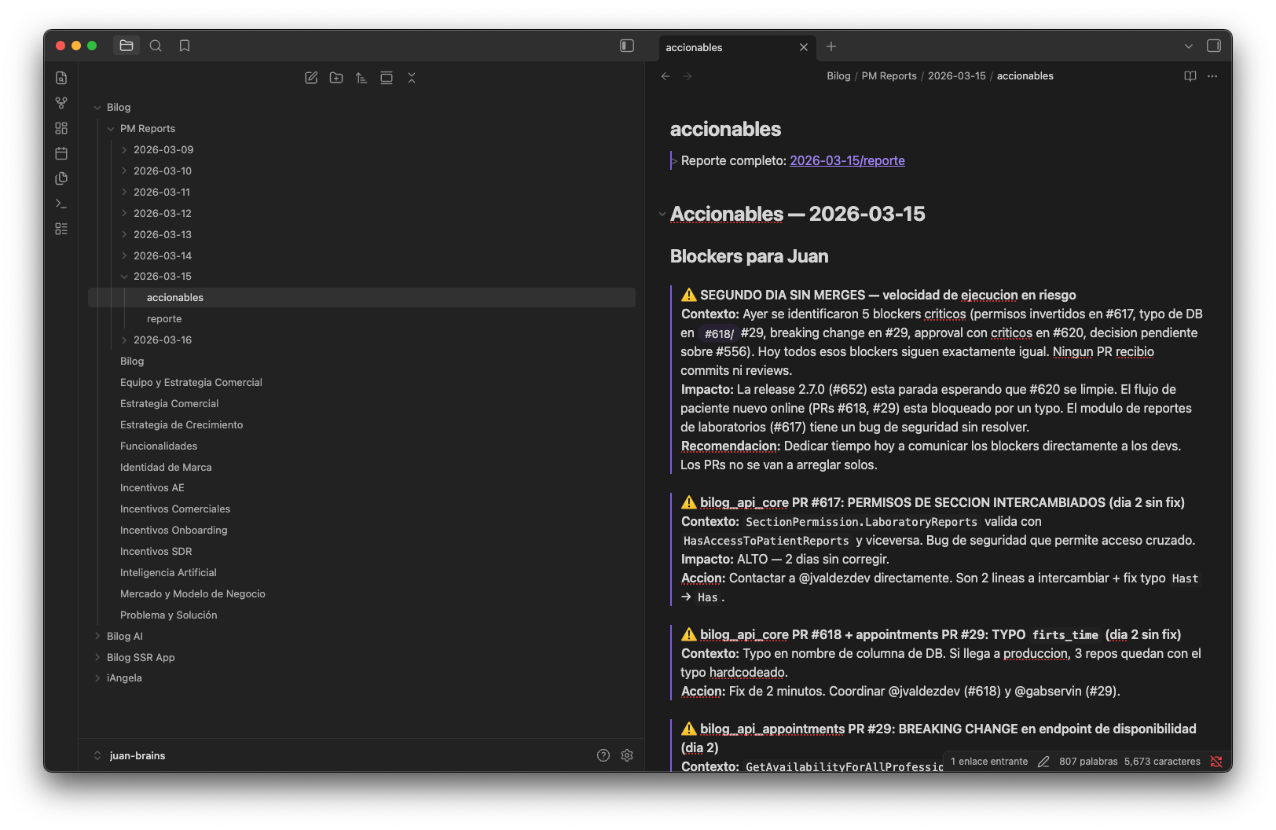
Task: Open the global search
Action: pos(156,46)
